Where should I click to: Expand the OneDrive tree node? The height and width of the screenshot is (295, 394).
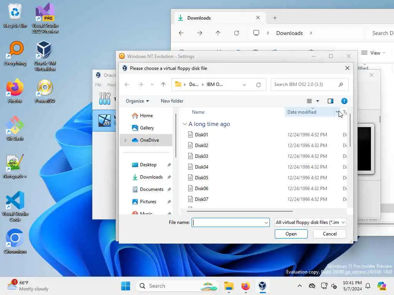[x=125, y=140]
